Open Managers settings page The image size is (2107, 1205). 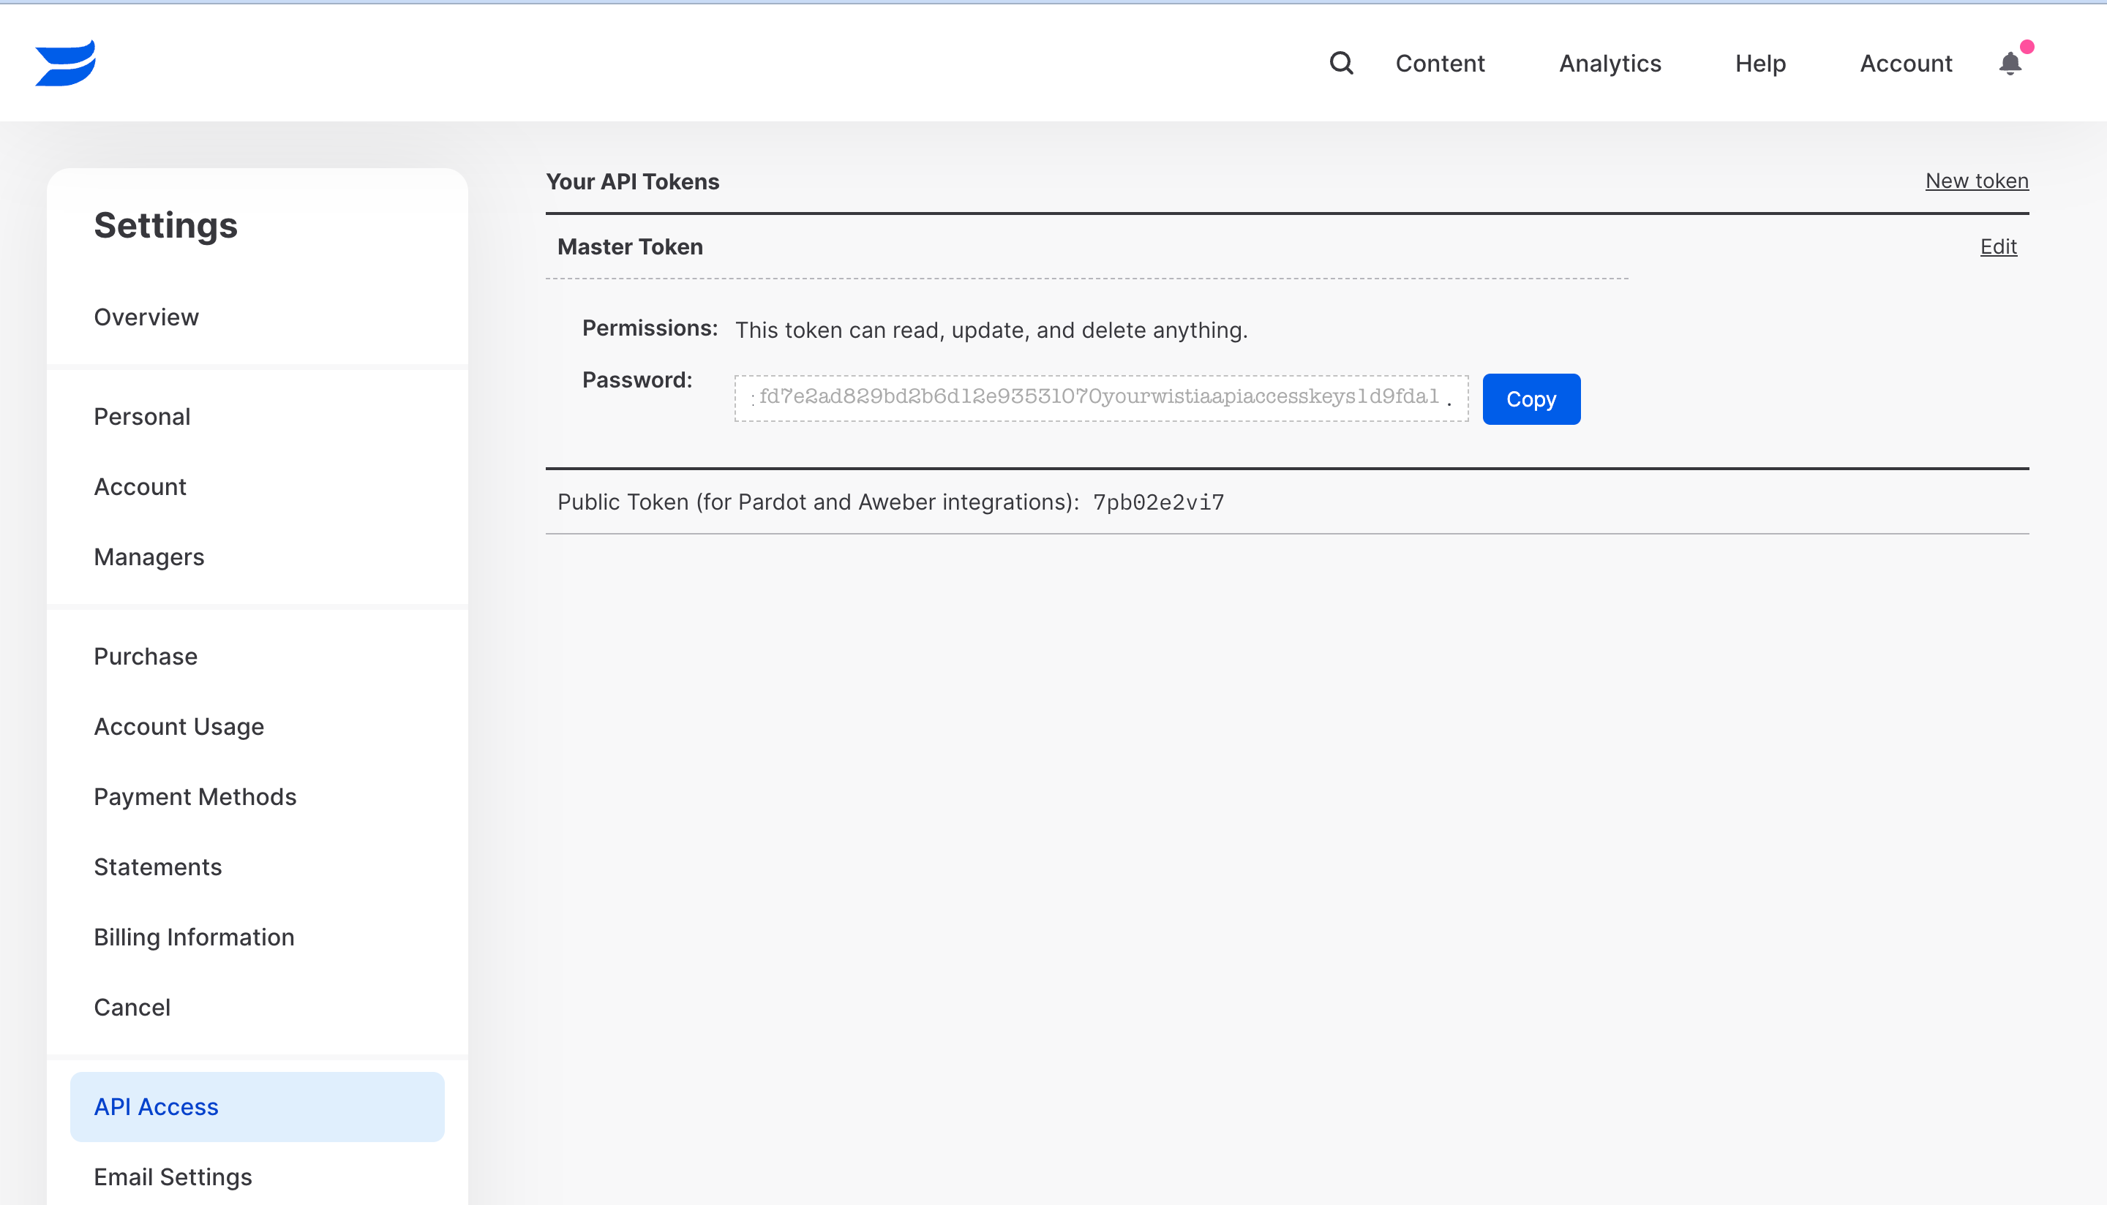click(149, 557)
